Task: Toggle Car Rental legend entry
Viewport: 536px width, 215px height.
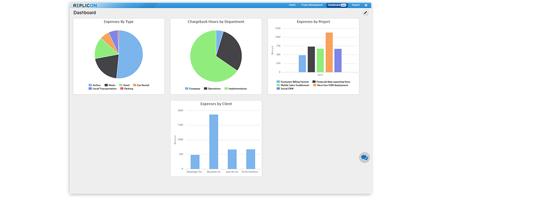Action: [x=141, y=85]
